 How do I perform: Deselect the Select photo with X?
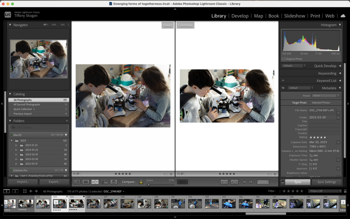pos(171,174)
